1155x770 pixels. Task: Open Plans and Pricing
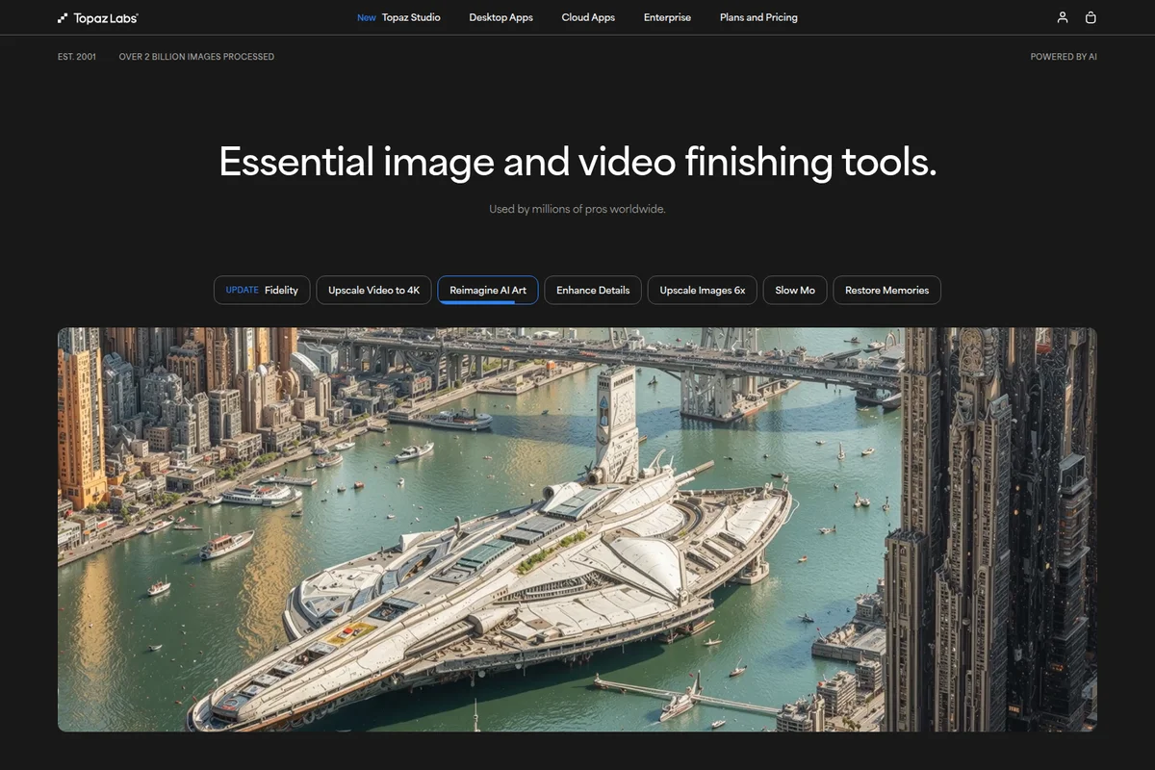point(757,17)
